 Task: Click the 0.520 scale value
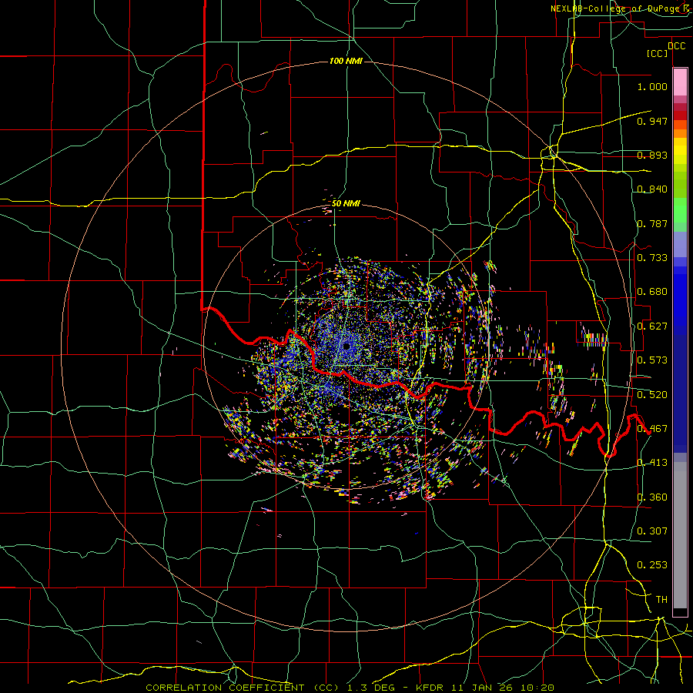(652, 395)
